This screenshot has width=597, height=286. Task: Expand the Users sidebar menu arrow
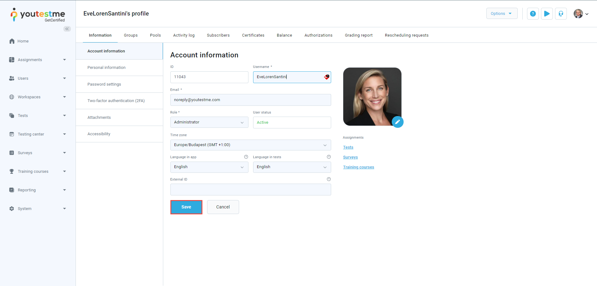click(x=65, y=78)
